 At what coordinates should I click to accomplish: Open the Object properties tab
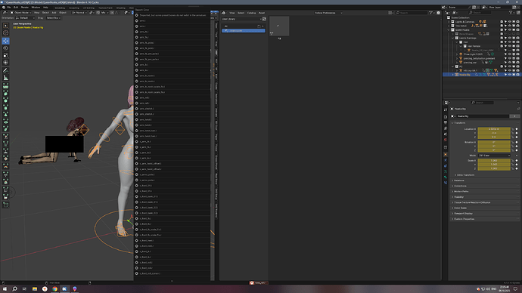coord(446,155)
